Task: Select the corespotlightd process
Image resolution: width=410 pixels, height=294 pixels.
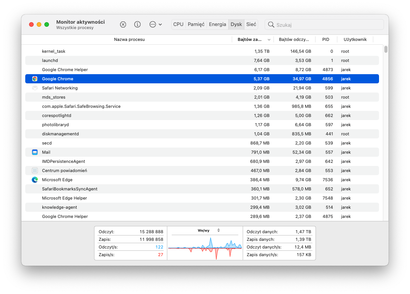Action: pos(202,115)
